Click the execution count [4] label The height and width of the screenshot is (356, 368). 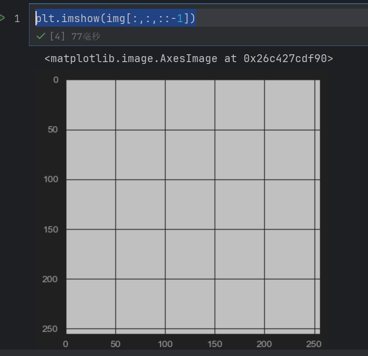(x=57, y=36)
